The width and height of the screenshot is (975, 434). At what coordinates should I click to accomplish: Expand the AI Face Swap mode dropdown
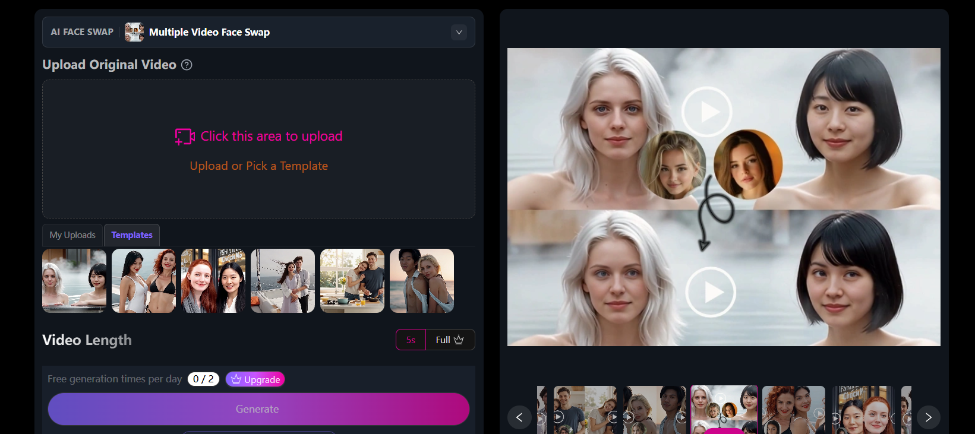pyautogui.click(x=459, y=33)
